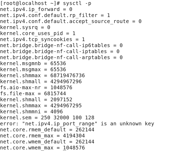
Task: Click the bridge-nf-call-ip6tables line
Action: click(x=61, y=46)
